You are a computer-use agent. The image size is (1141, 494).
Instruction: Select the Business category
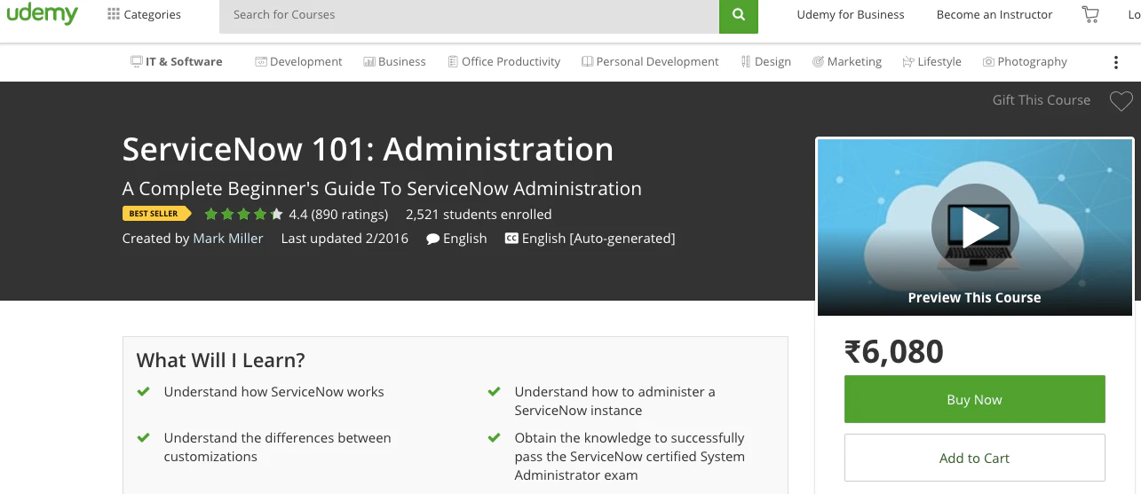(394, 61)
